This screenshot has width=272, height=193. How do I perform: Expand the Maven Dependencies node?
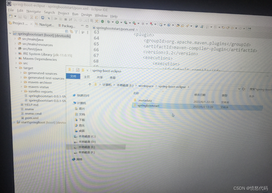coord(16,58)
